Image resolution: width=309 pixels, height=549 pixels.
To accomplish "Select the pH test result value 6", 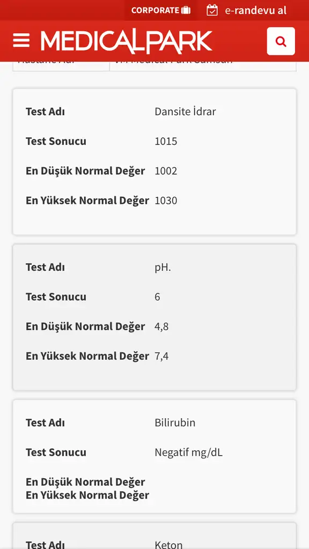I will 157,297.
